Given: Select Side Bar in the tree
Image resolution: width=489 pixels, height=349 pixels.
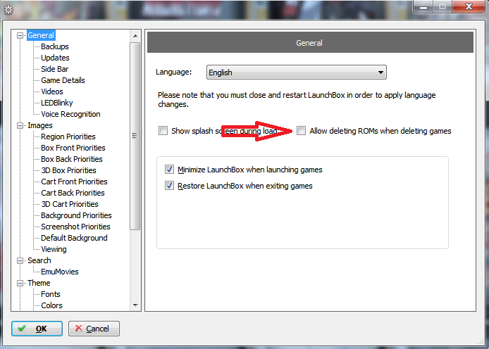Looking at the screenshot, I should point(54,69).
